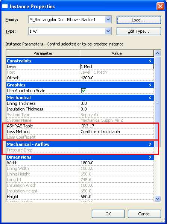This screenshot has height=224, width=193.
Task: Select Loss Method value Coefficient from table
Action: point(117,132)
